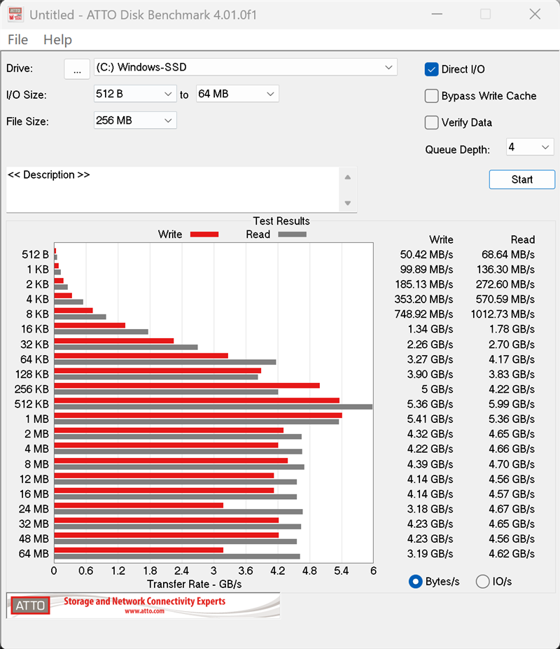Click the ATTO app icon in title bar
The height and width of the screenshot is (649, 560).
tap(15, 14)
